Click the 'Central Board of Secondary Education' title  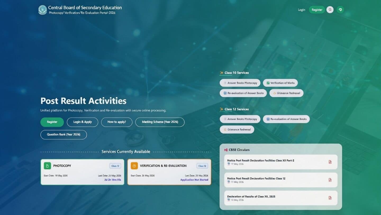point(85,7)
